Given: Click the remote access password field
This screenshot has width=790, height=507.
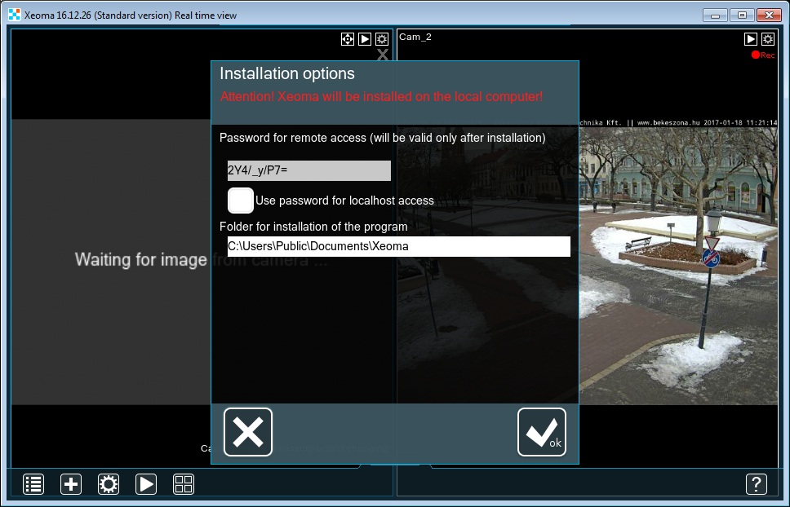Looking at the screenshot, I should click(308, 170).
